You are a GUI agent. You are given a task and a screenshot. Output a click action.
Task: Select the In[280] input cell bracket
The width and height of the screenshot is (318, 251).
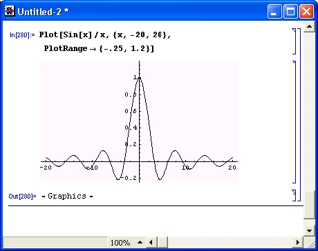(x=294, y=41)
